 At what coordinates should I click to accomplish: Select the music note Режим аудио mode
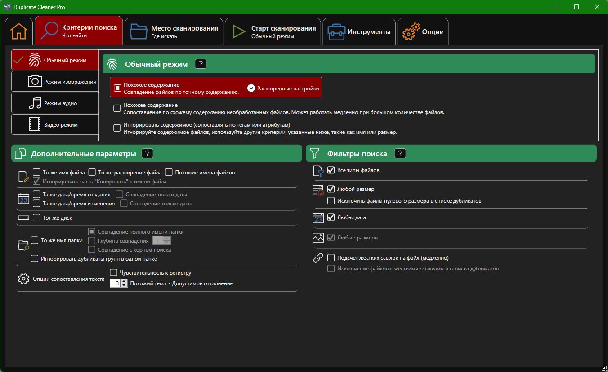point(35,103)
